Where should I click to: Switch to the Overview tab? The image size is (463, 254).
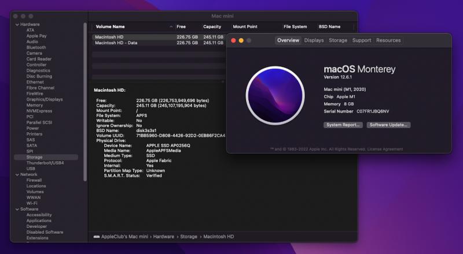288,40
